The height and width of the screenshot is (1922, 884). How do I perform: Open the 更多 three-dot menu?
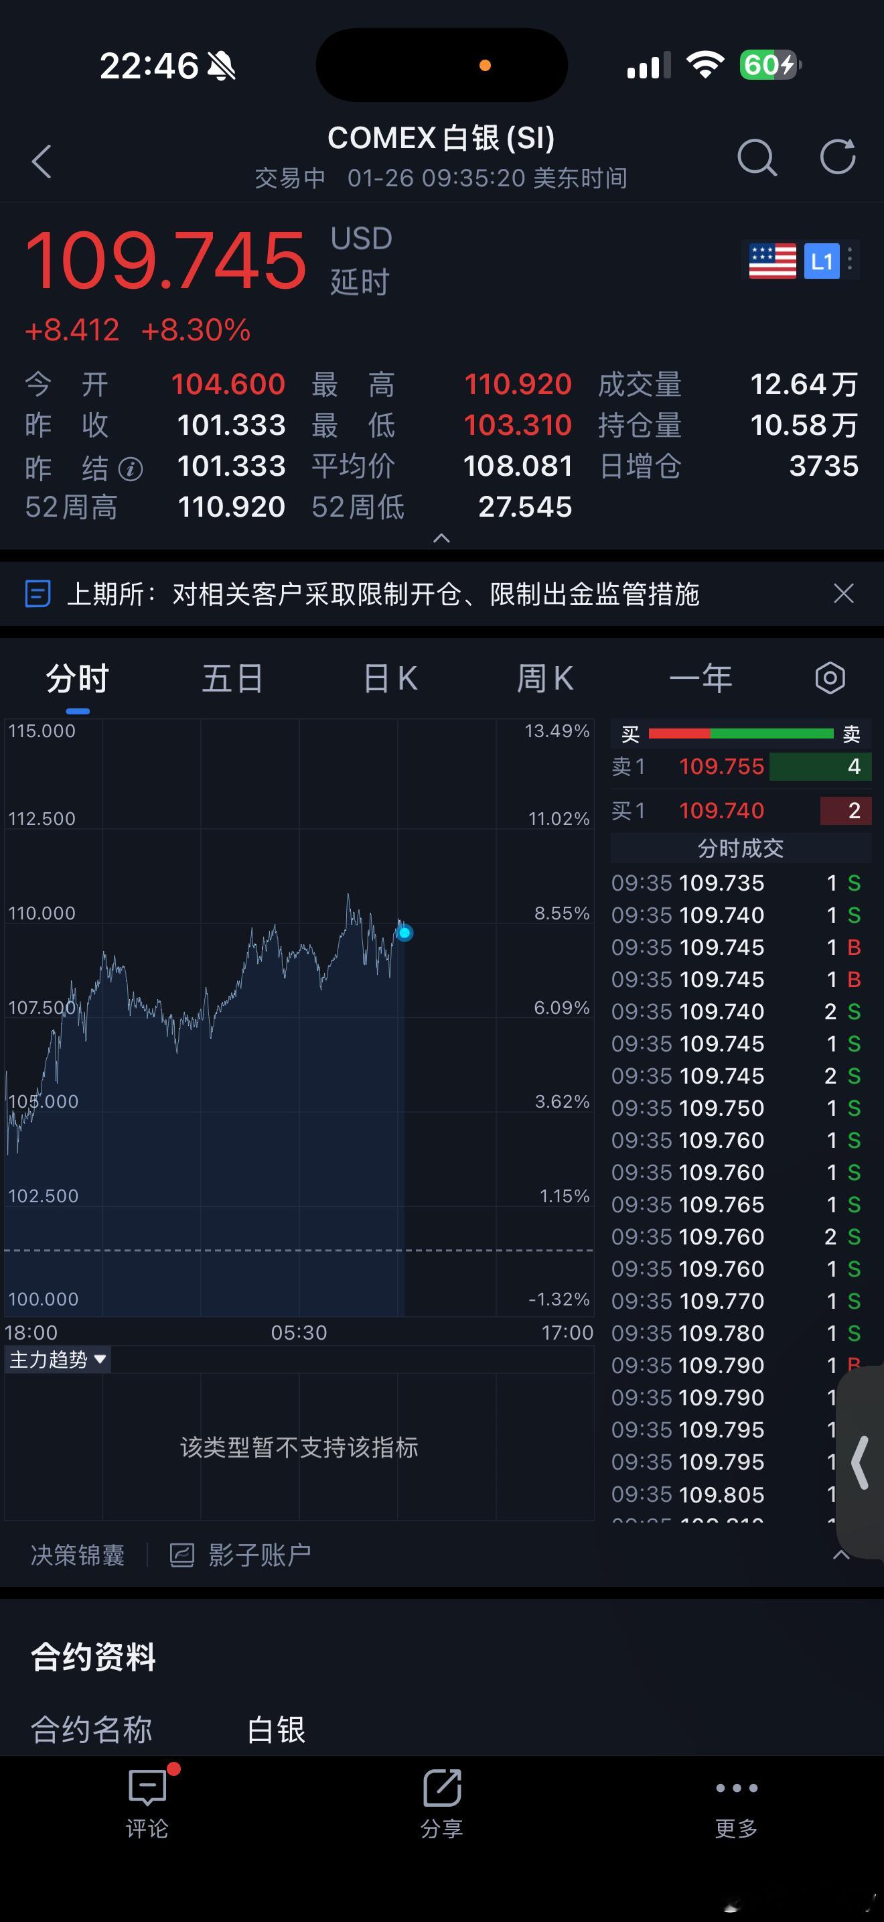tap(737, 1788)
